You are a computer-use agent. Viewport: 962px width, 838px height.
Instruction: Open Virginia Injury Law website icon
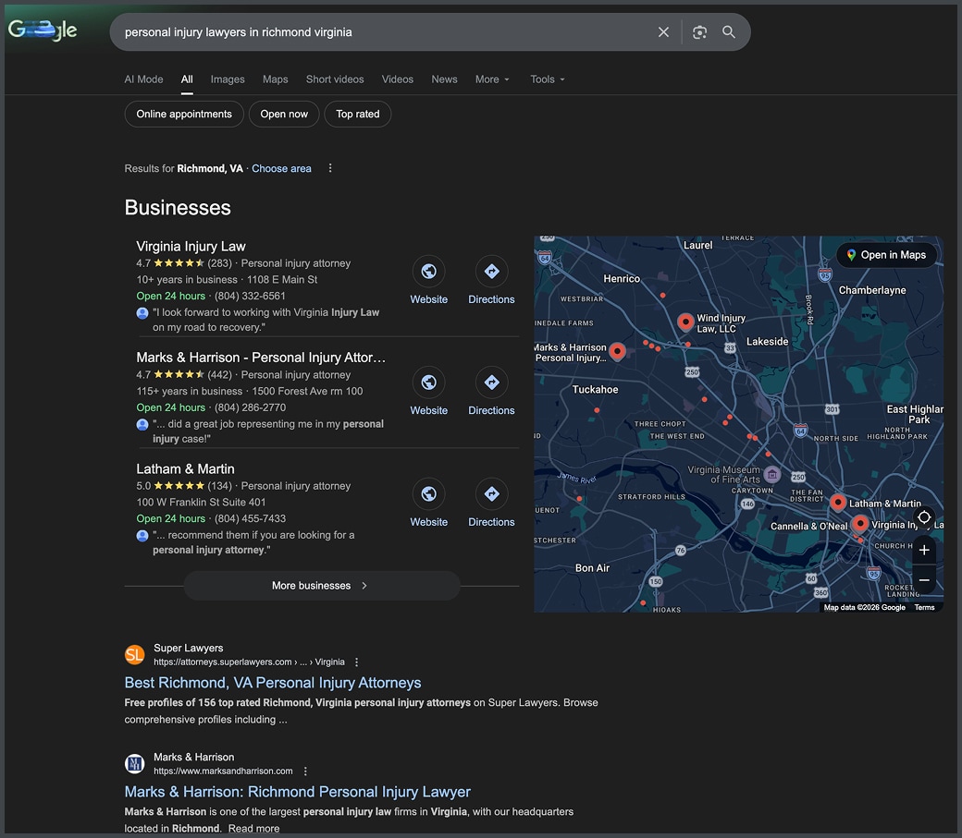pos(428,272)
